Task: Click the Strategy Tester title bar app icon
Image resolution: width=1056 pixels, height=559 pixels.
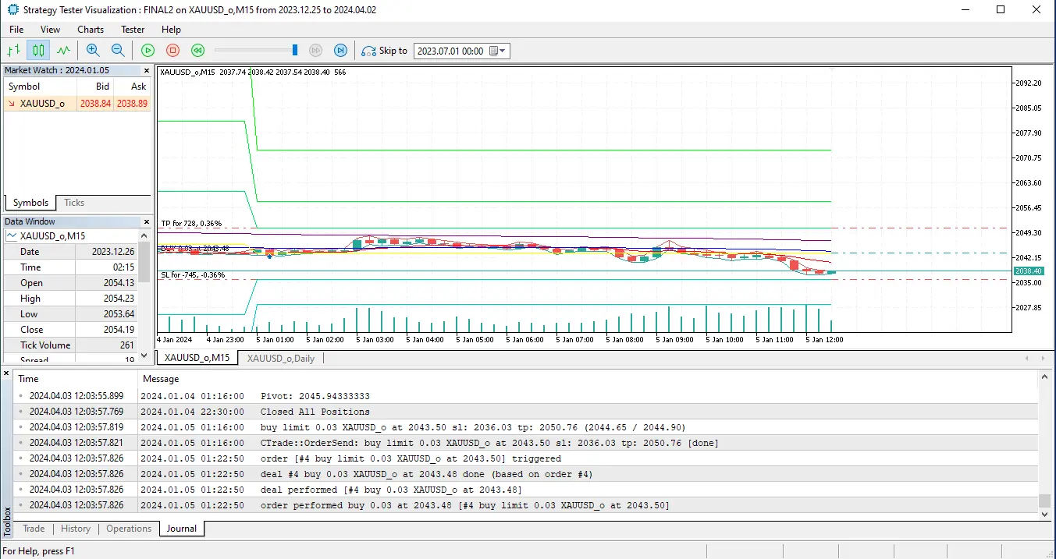Action: coord(12,9)
